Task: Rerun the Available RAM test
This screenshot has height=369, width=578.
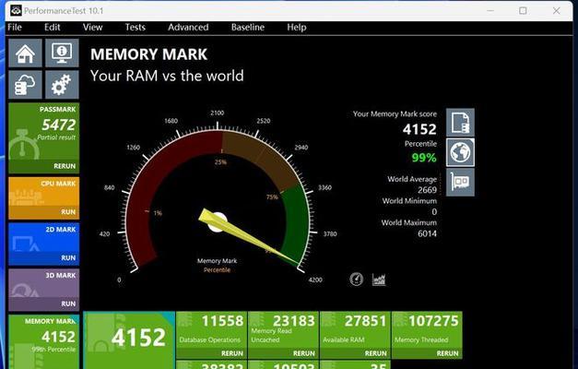Action: pyautogui.click(x=376, y=353)
